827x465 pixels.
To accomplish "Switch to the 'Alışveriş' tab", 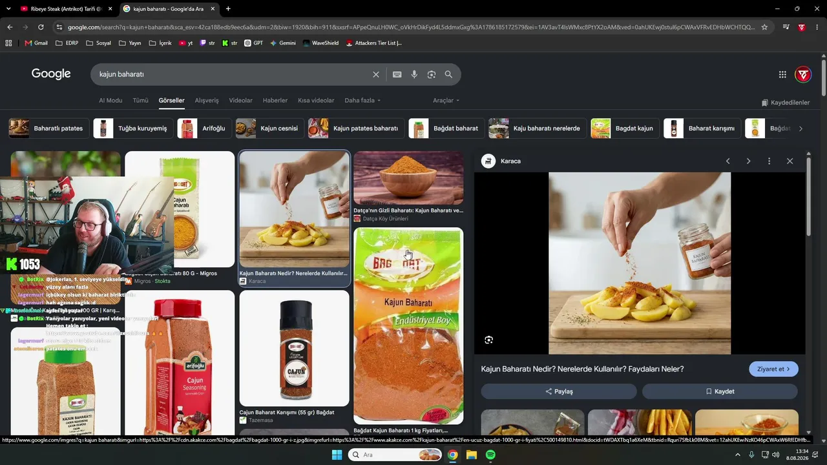I will click(207, 101).
